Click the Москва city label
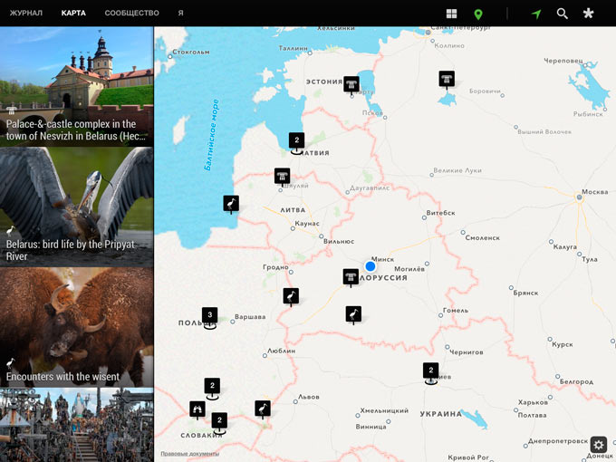 pos(595,192)
